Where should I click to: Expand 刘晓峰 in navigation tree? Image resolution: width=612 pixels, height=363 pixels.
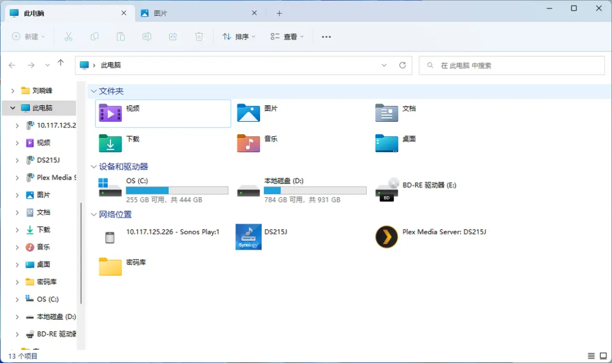pyautogui.click(x=12, y=91)
